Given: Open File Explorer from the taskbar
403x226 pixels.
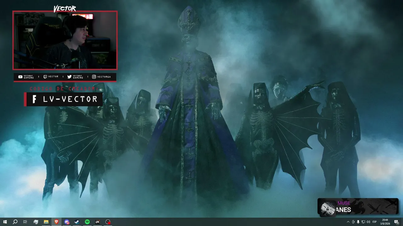Looking at the screenshot, I should [x=46, y=222].
